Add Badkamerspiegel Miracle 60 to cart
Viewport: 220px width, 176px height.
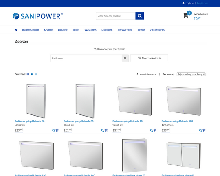(57, 130)
